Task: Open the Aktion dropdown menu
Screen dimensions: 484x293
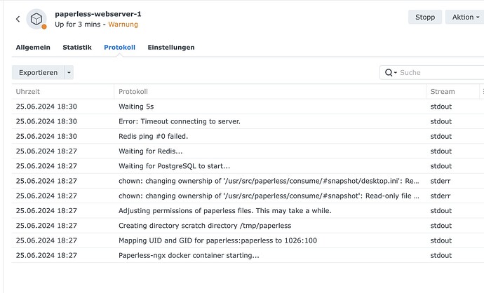Action: click(465, 17)
